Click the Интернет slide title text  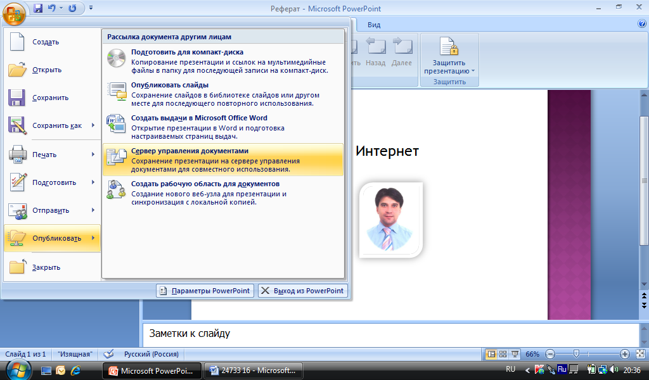click(x=387, y=151)
